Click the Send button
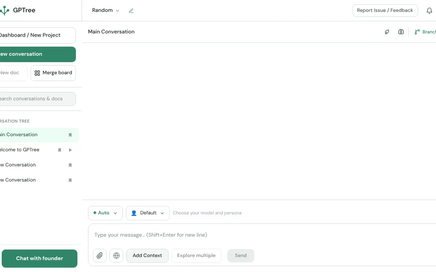The height and width of the screenshot is (272, 436). point(241,256)
